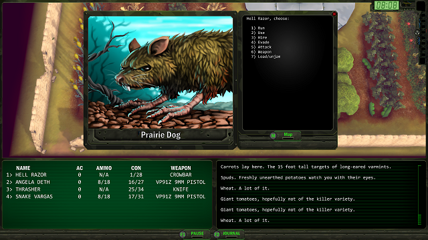The image size is (428, 240).
Task: Click the F1 key icon
Action: click(x=183, y=234)
